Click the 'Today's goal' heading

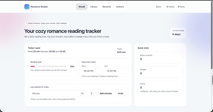pos(34,48)
